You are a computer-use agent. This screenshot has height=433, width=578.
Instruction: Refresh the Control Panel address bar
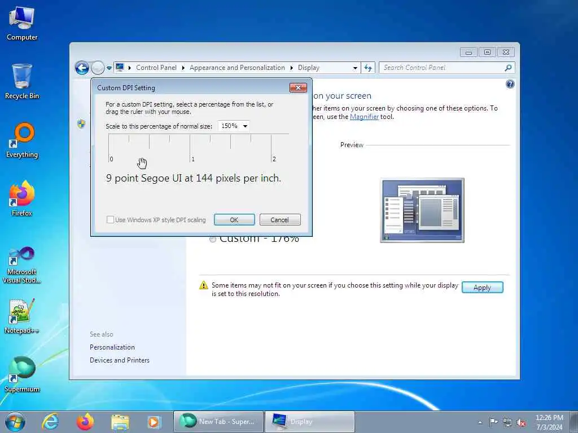click(x=368, y=68)
